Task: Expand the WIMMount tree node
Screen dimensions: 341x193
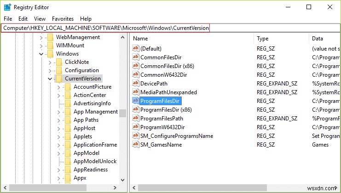Action: click(x=41, y=46)
